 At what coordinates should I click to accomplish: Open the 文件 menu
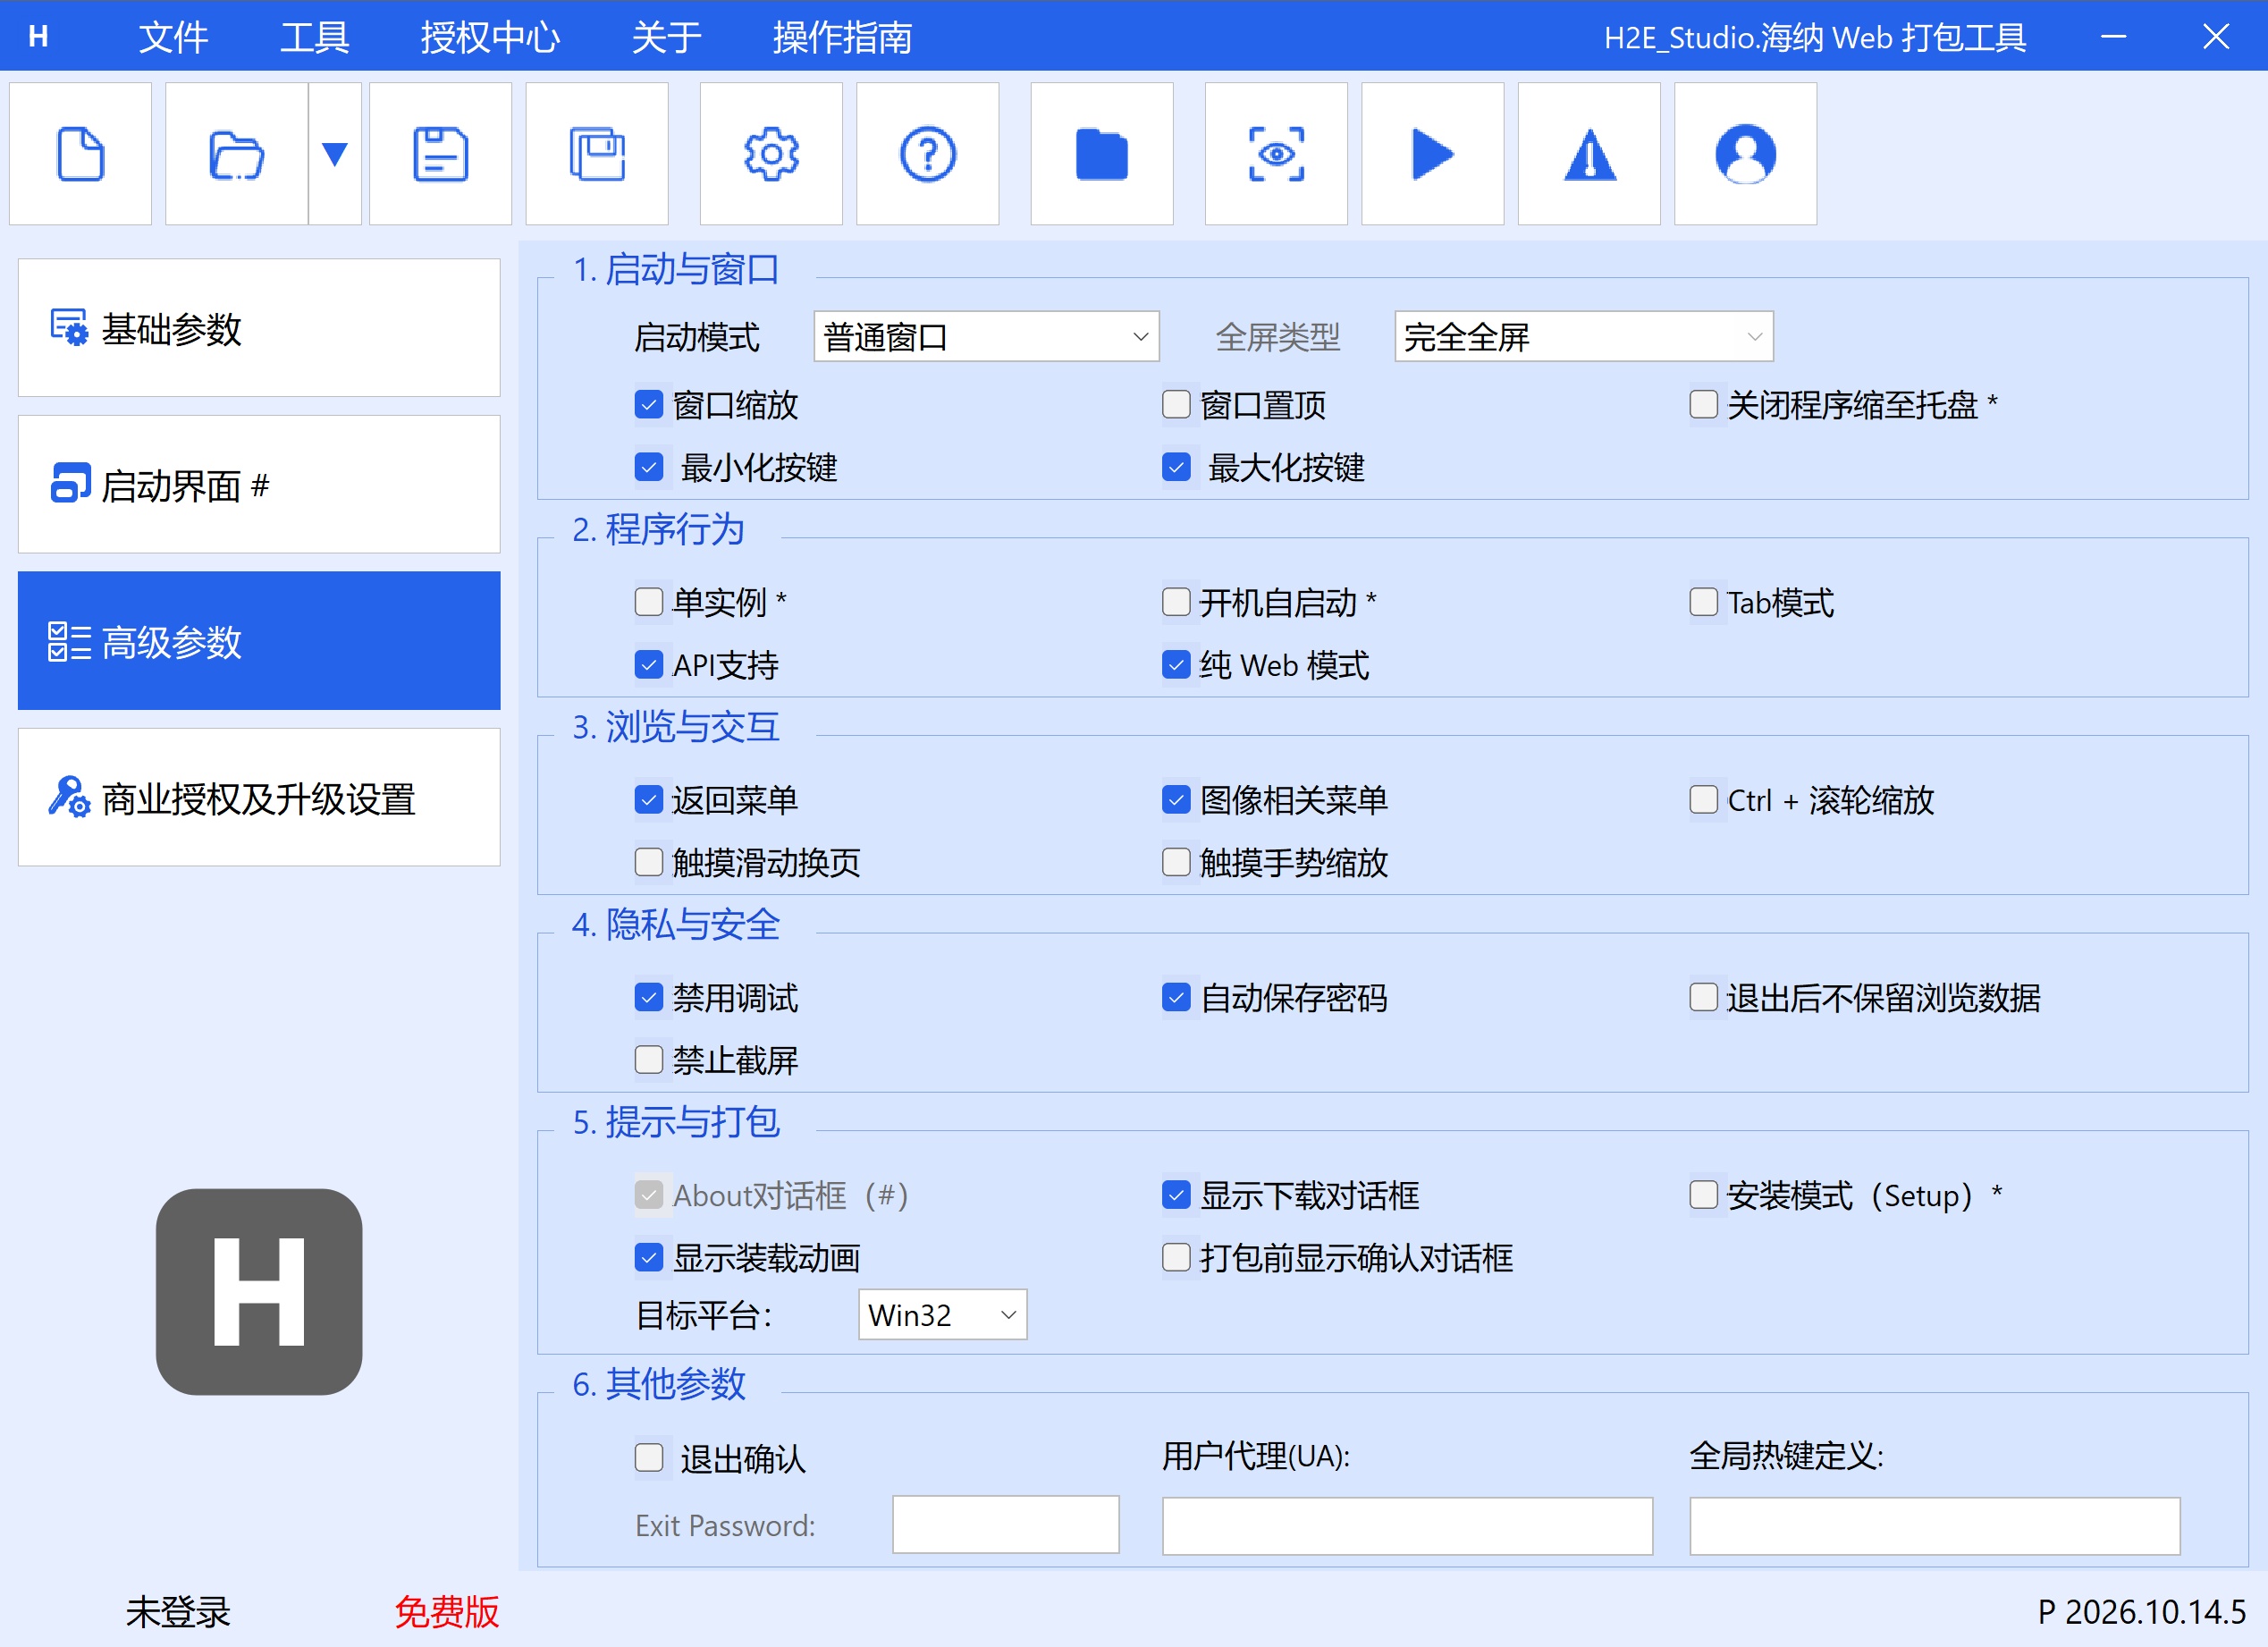(173, 37)
